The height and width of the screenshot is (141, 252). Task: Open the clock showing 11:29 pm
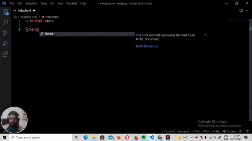tap(236, 137)
